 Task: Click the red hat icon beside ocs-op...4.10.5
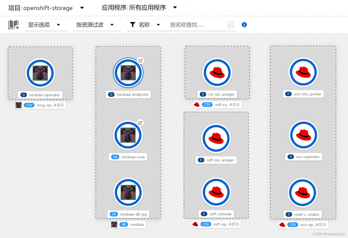(282, 225)
